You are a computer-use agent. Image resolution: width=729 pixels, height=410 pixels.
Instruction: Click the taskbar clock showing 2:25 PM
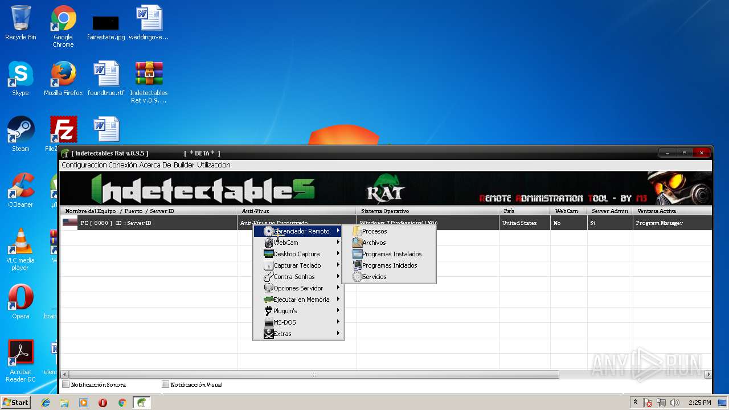[699, 403]
